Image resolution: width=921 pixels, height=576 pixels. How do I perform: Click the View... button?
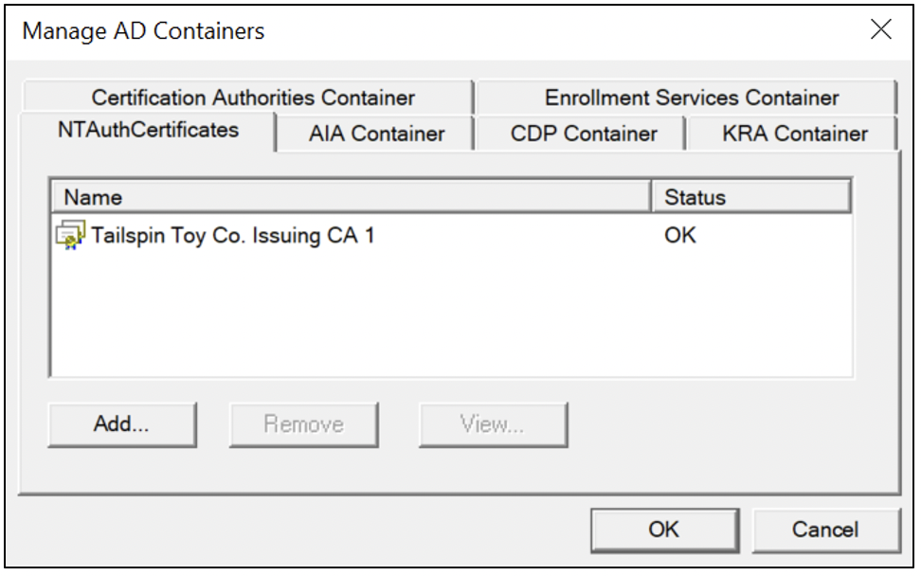(494, 424)
